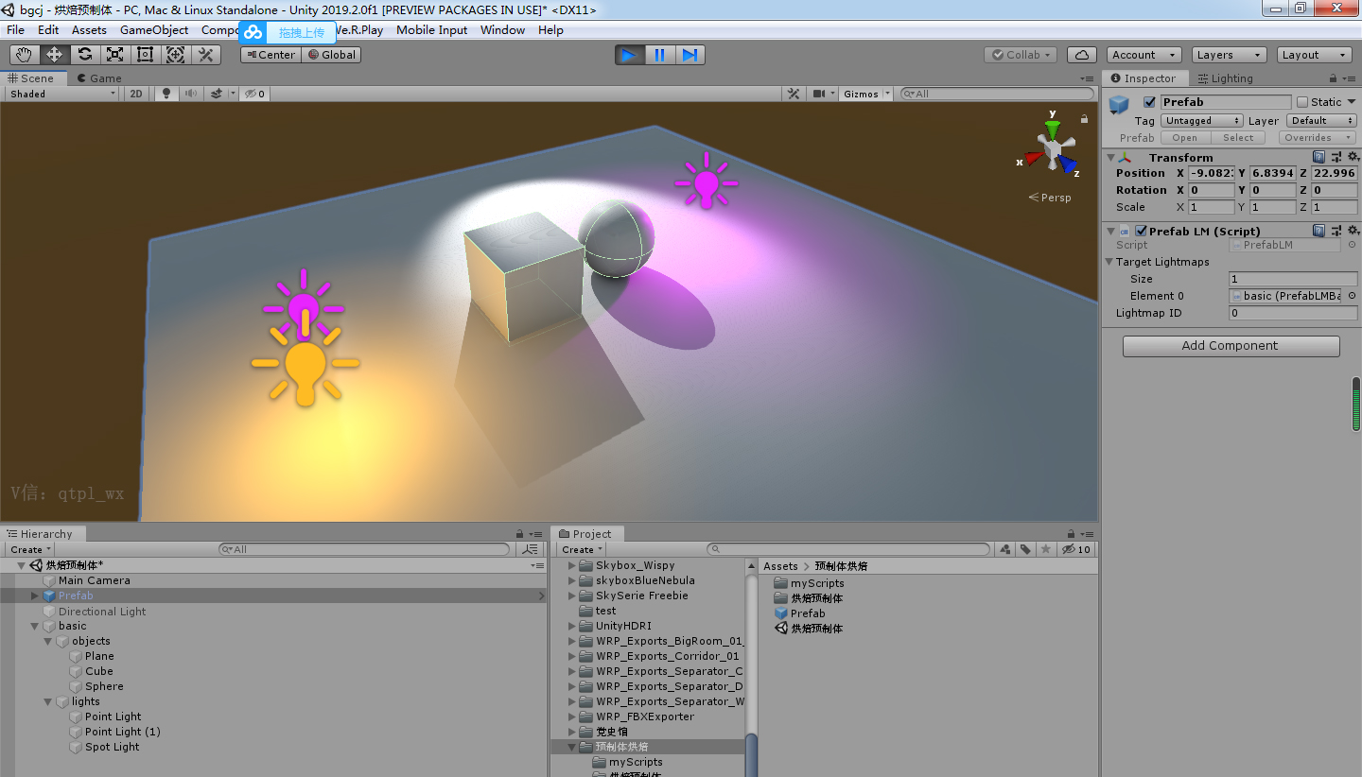Click the Add Component button
The width and height of the screenshot is (1362, 777).
click(x=1231, y=346)
